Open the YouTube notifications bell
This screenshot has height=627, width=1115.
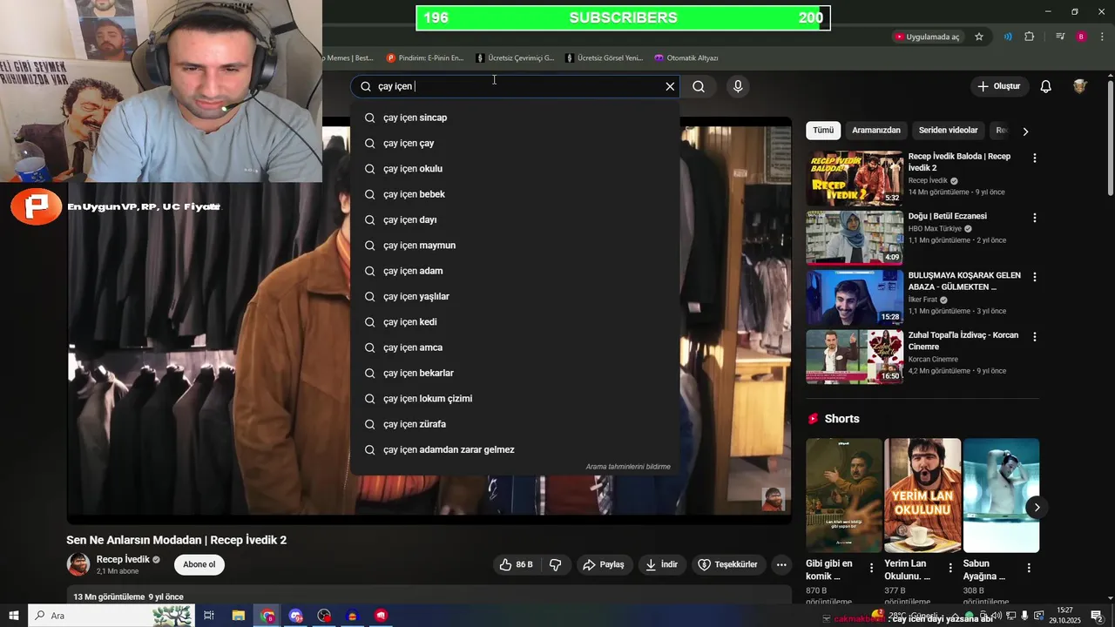click(1046, 86)
